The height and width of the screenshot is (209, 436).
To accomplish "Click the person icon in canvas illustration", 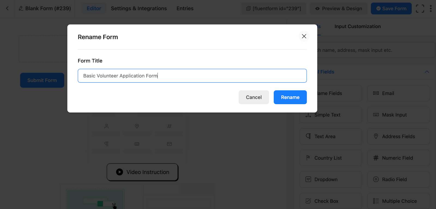I will point(107,126).
